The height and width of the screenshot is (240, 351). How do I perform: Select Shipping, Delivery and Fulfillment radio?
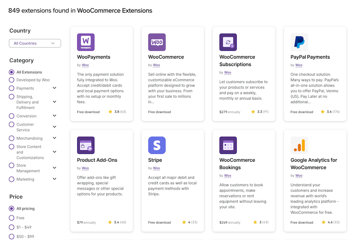tap(11, 96)
